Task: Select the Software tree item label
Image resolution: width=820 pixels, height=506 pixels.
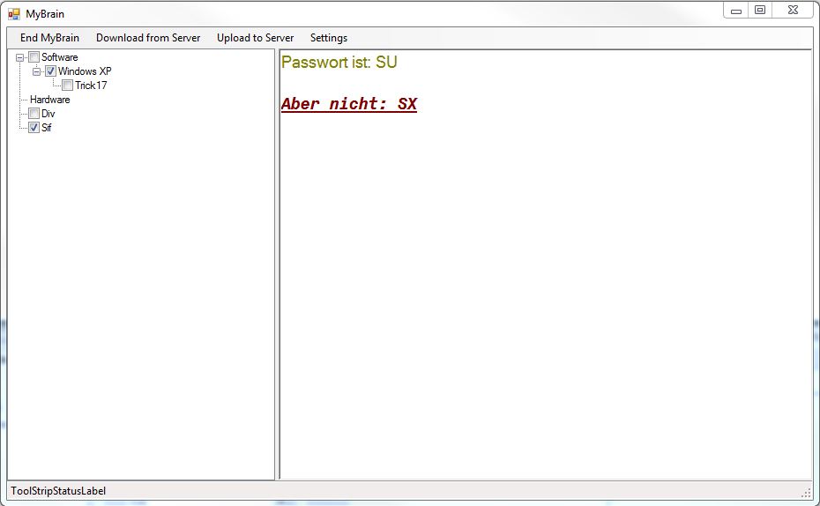Action: pos(60,57)
